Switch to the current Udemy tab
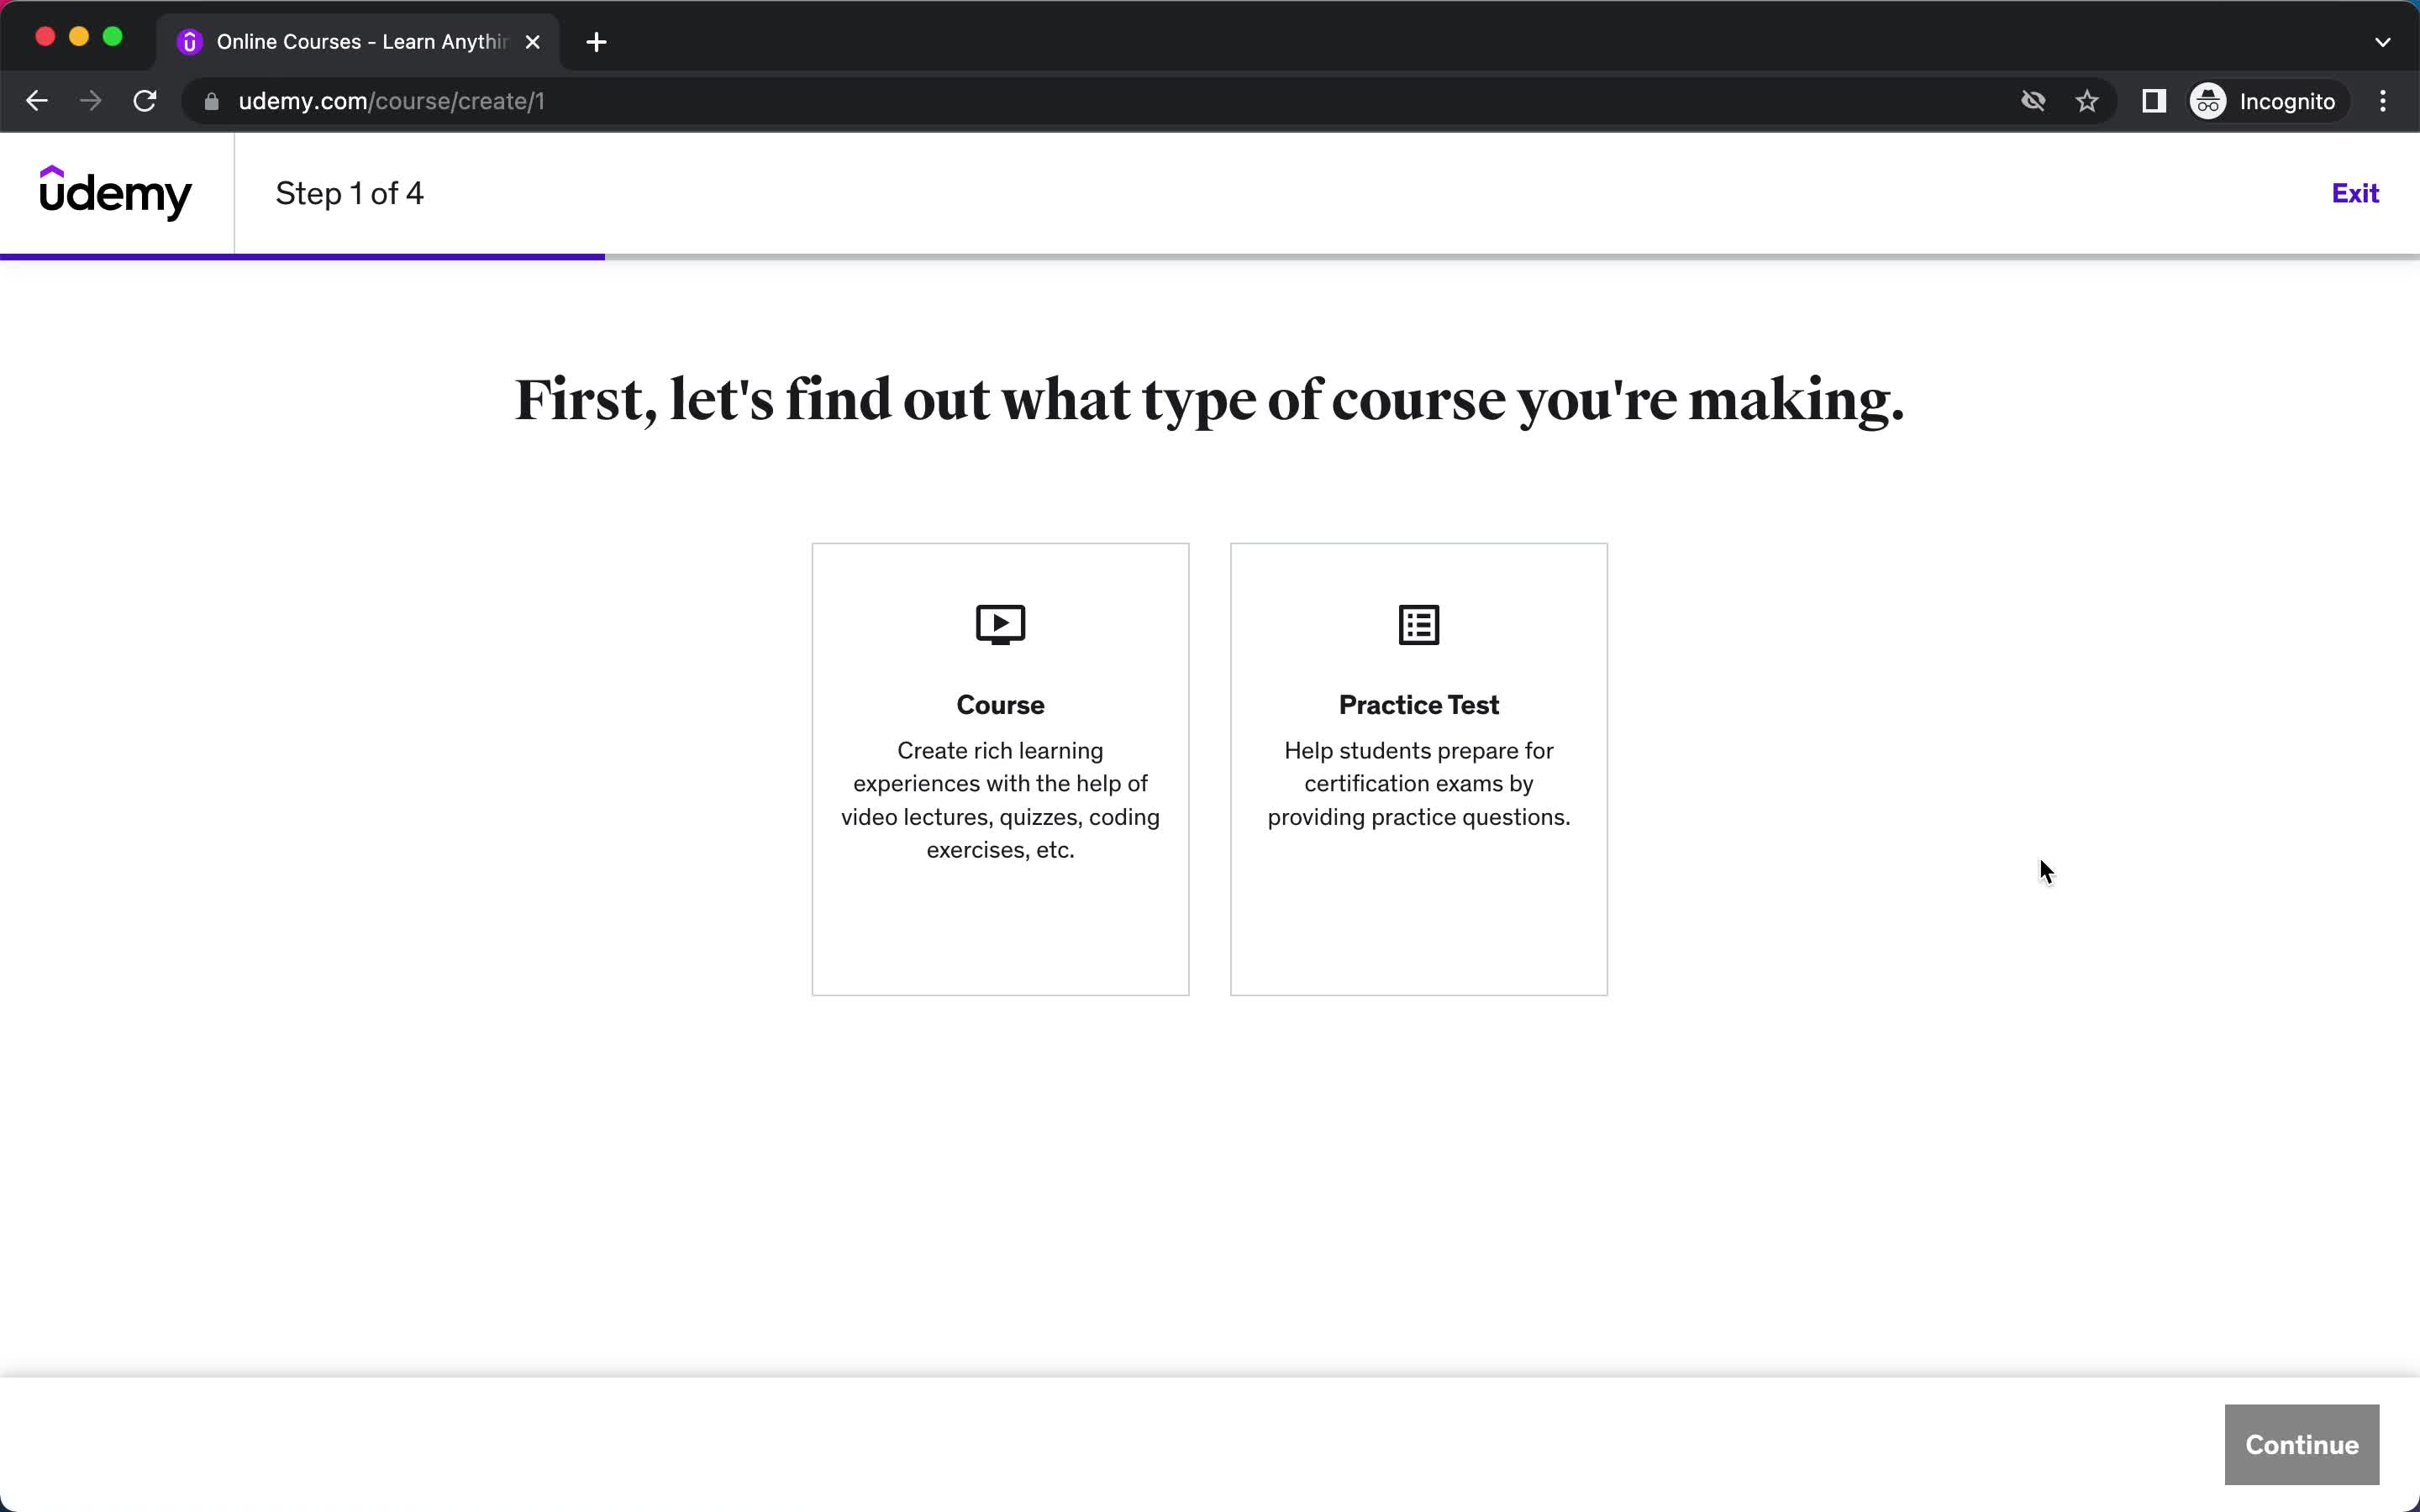The width and height of the screenshot is (2420, 1512). [x=360, y=40]
